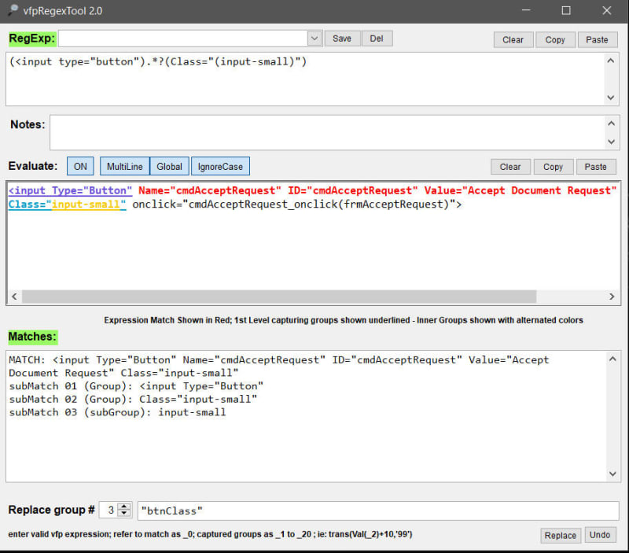This screenshot has width=629, height=553.
Task: Copy the Evaluate source text
Action: (x=554, y=167)
